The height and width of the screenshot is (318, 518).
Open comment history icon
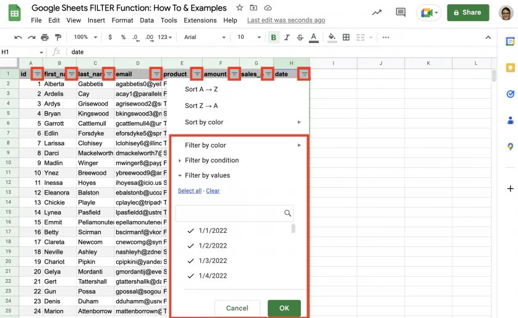tap(401, 12)
